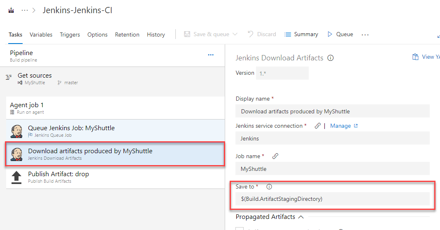Collapse the Propagated Artifacts section
Screen dimensions: 440x230
click(x=301, y=217)
